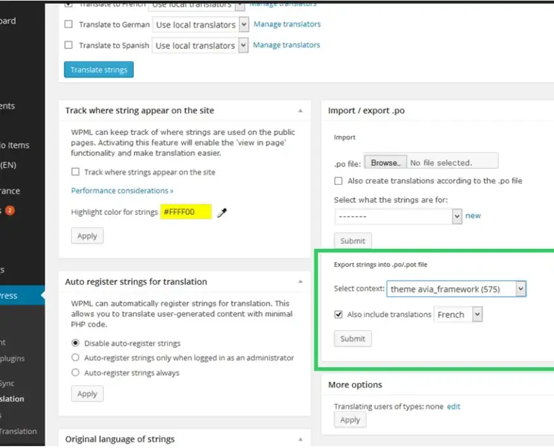Click Browse to choose a .po file
This screenshot has height=448, width=554.
(384, 162)
